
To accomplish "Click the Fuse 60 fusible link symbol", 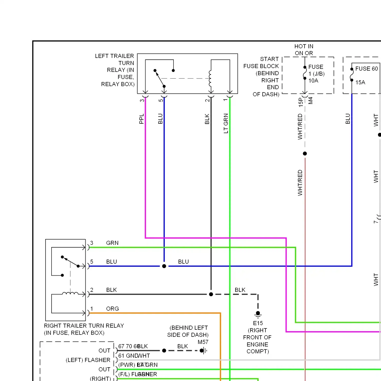I will (352, 75).
